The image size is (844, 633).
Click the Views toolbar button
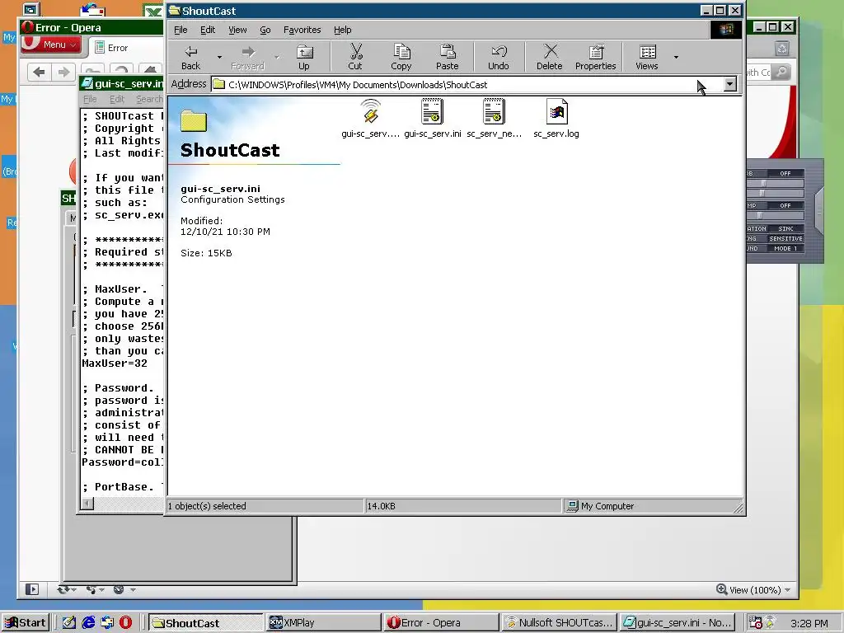click(x=646, y=57)
